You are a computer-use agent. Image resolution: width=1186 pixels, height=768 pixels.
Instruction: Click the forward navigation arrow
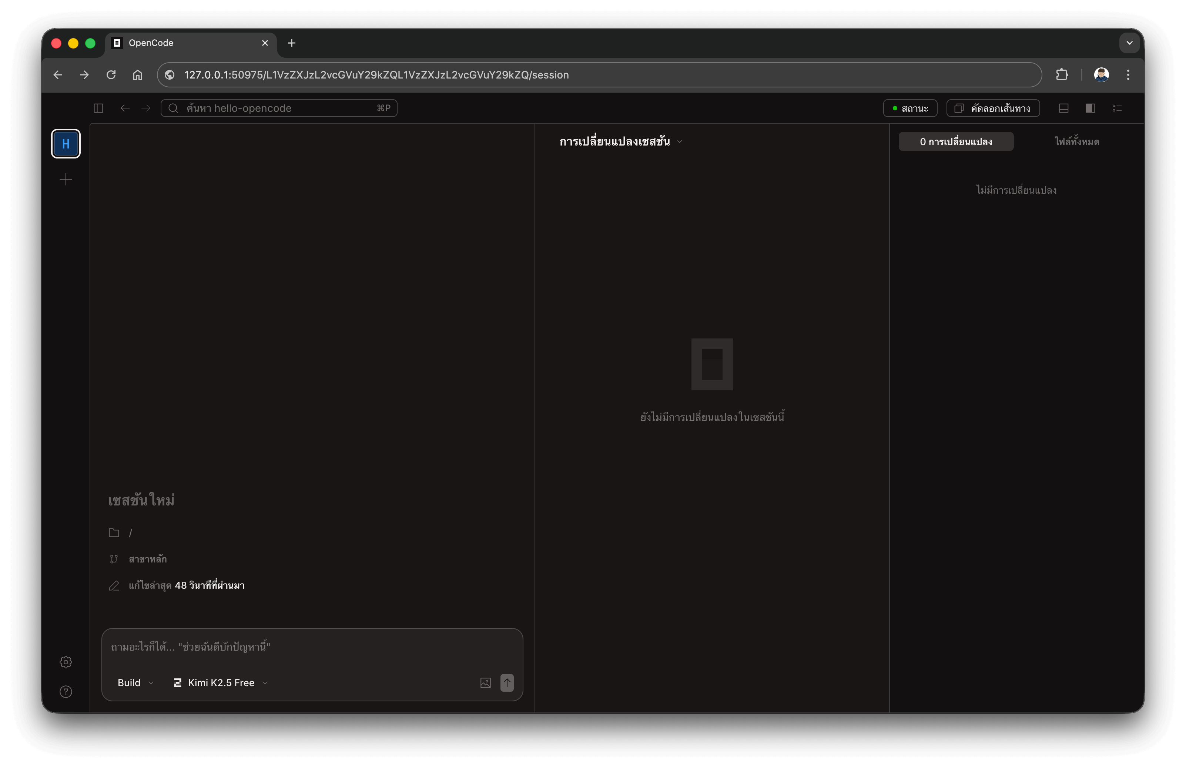pos(145,108)
